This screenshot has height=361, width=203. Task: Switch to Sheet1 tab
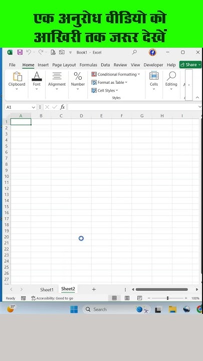pos(47,290)
